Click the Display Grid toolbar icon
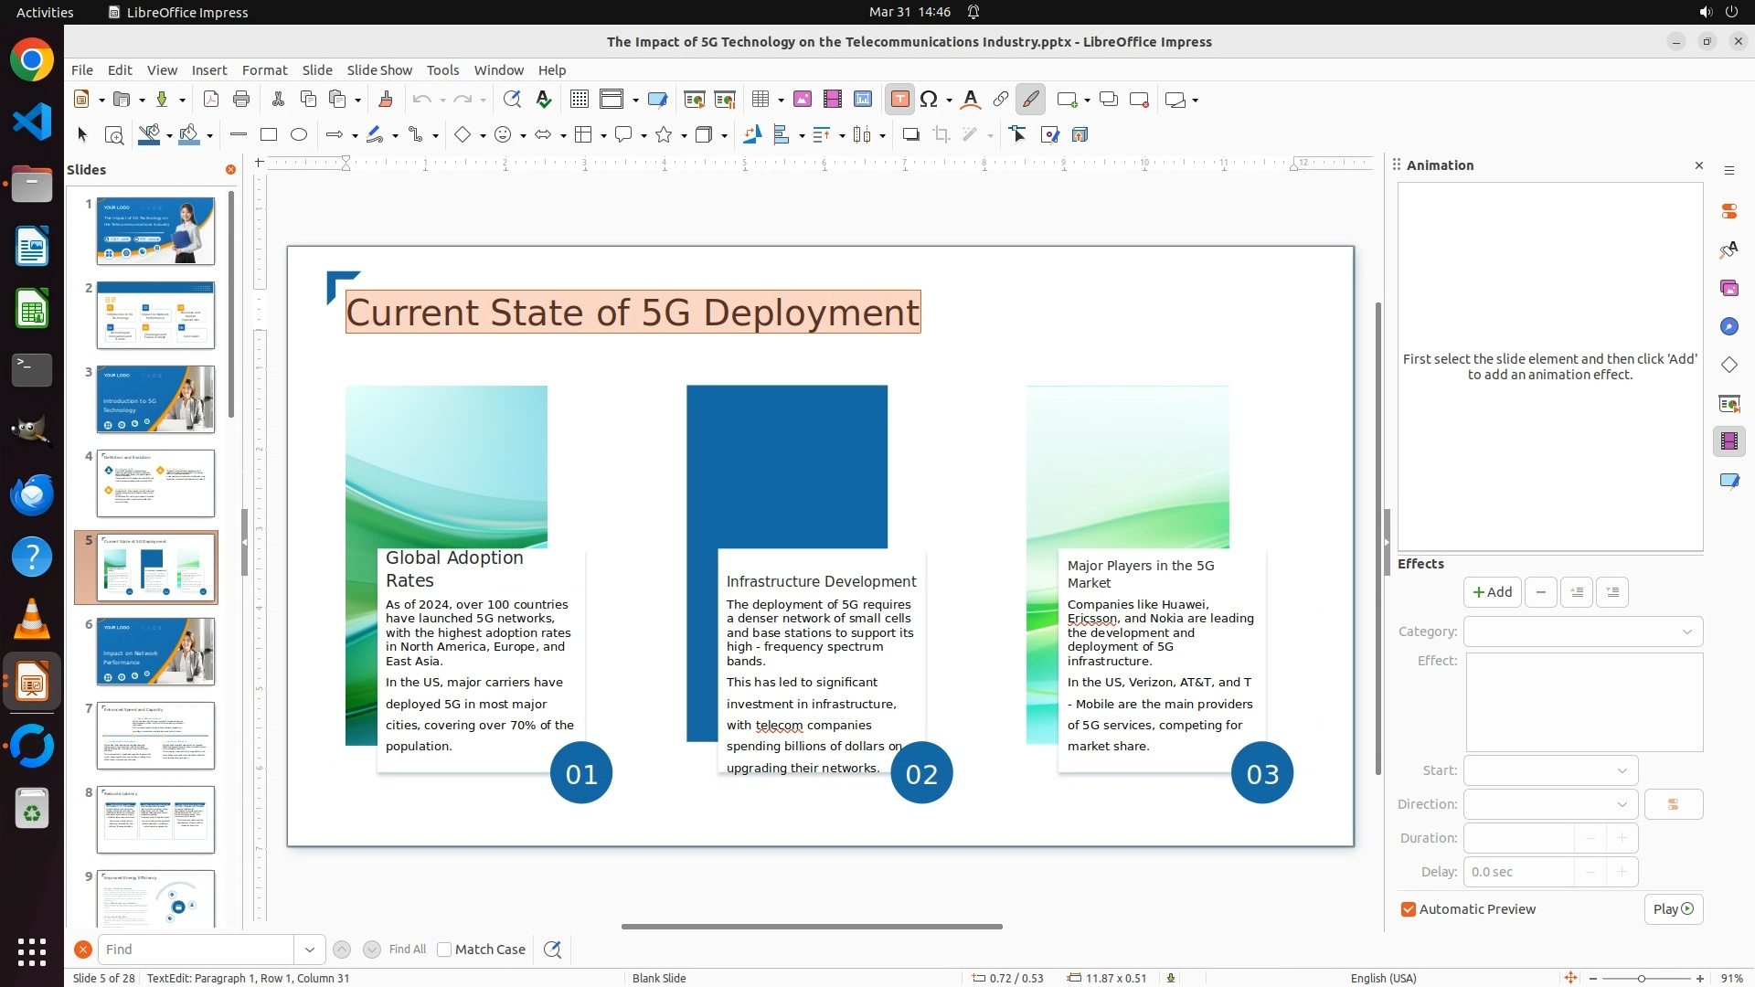This screenshot has width=1755, height=987. [x=580, y=100]
